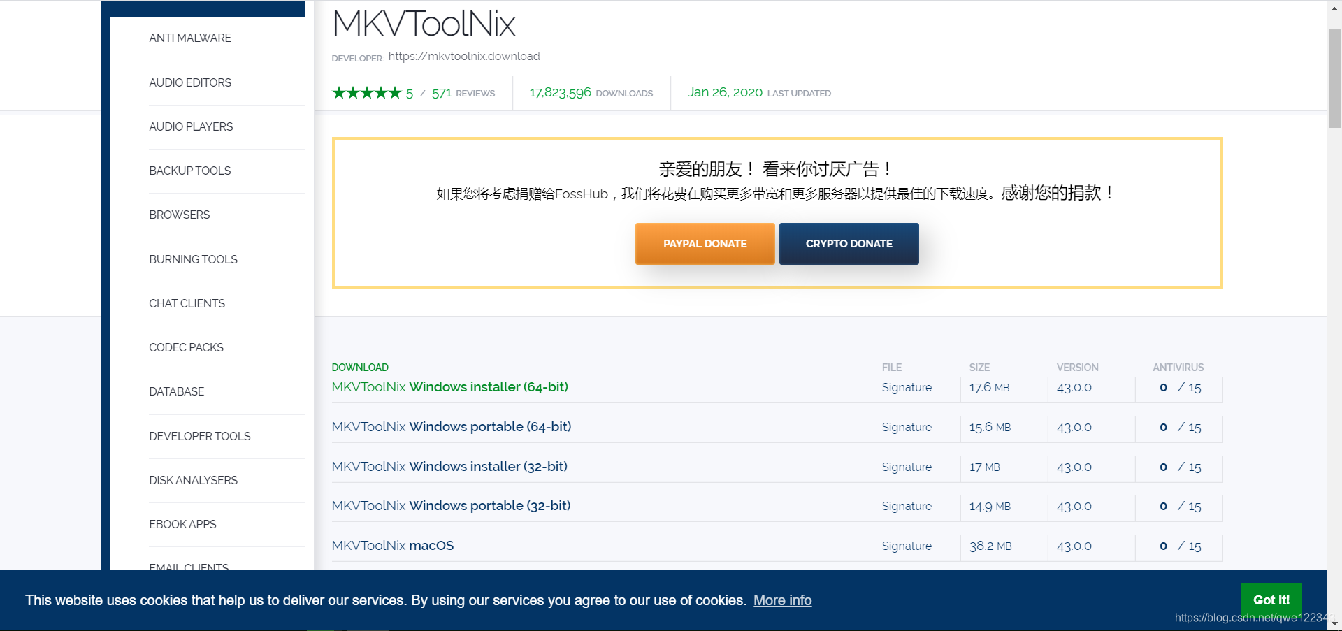Download MKVToolNix Windows installer (64-bit)
This screenshot has height=631, width=1342.
[x=450, y=386]
